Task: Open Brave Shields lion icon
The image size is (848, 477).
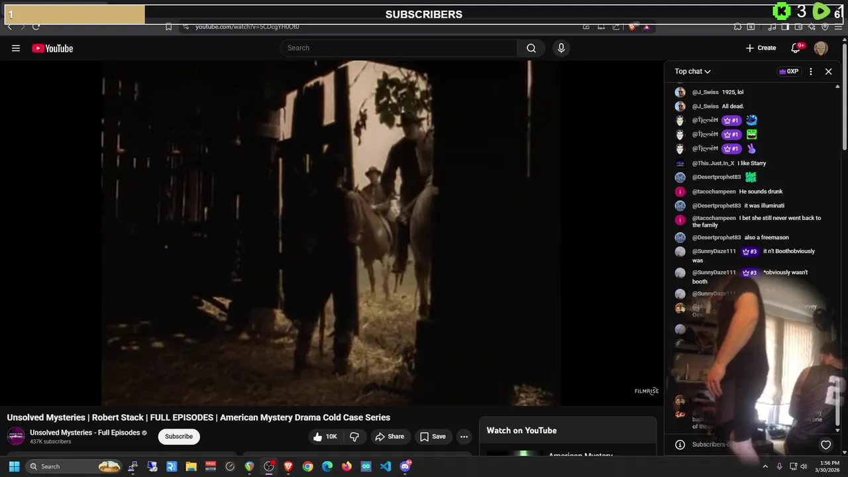Action: point(633,26)
